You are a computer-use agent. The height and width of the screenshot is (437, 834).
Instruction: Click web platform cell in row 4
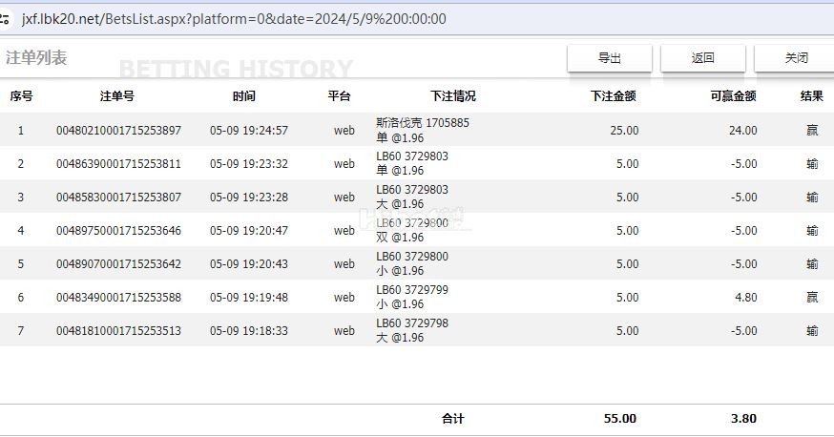344,231
